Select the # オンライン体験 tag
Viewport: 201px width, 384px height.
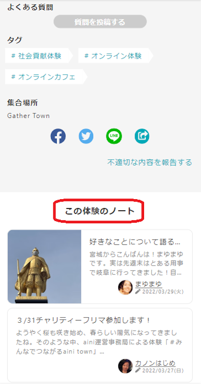tap(116, 56)
